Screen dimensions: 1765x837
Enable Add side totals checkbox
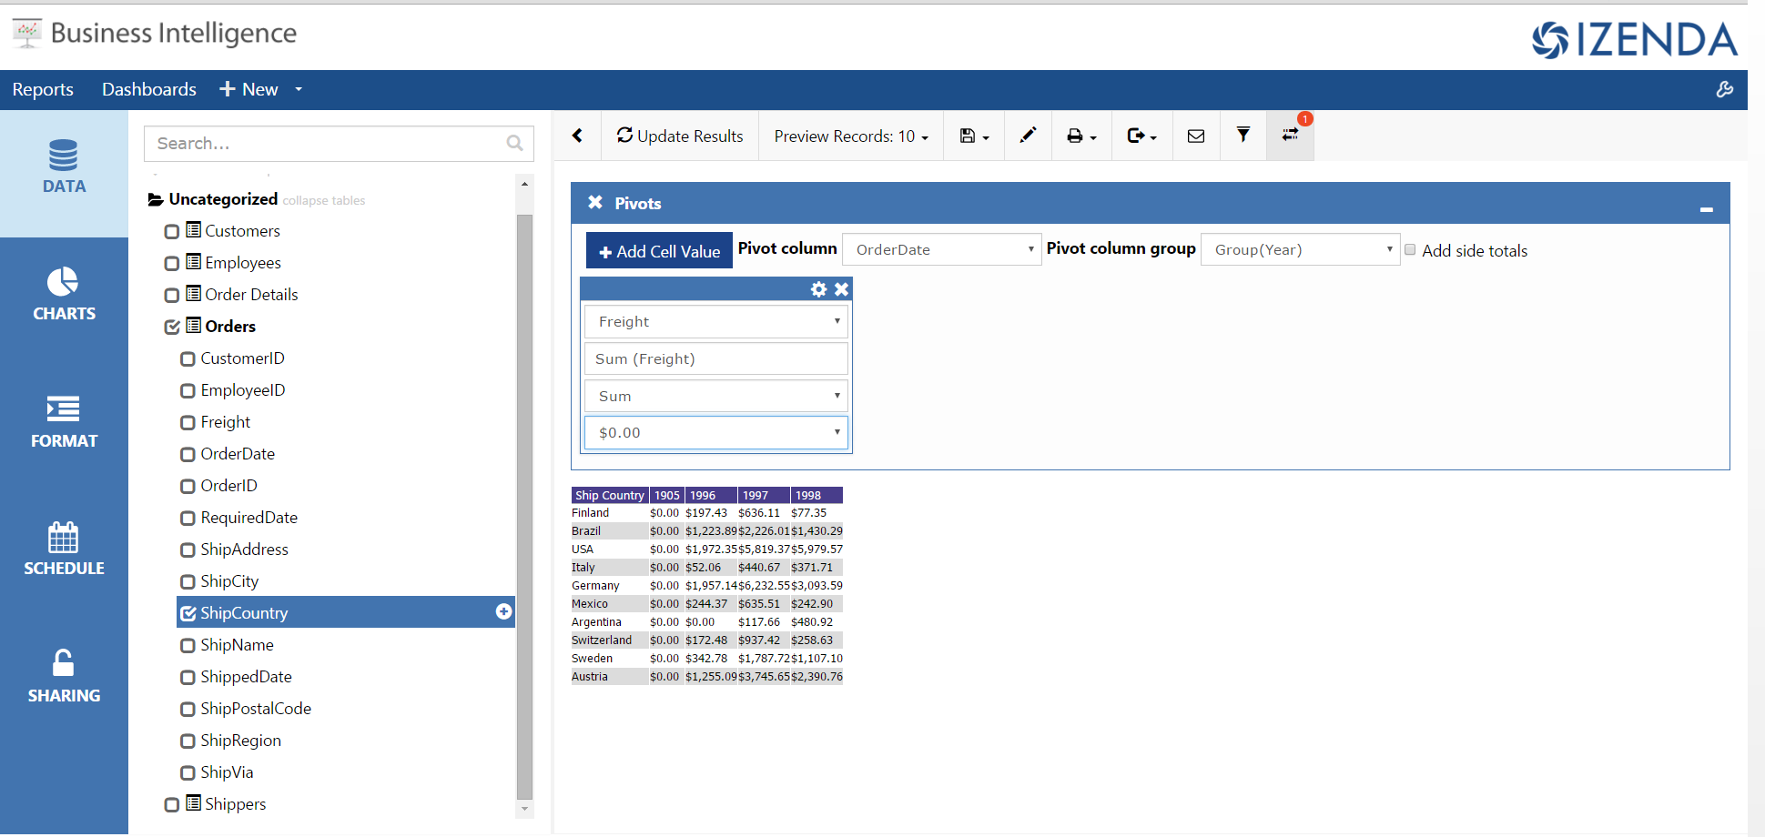click(x=1410, y=249)
